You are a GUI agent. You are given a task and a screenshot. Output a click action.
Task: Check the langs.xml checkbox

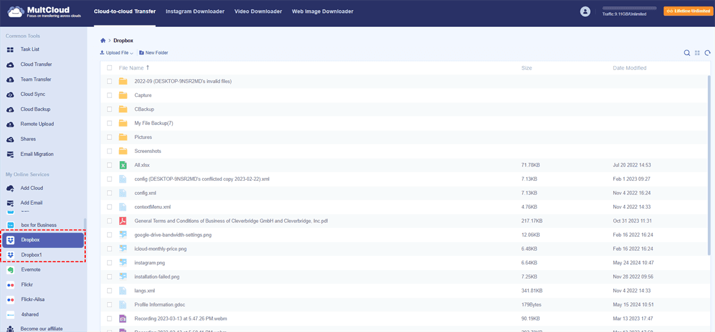coord(109,290)
